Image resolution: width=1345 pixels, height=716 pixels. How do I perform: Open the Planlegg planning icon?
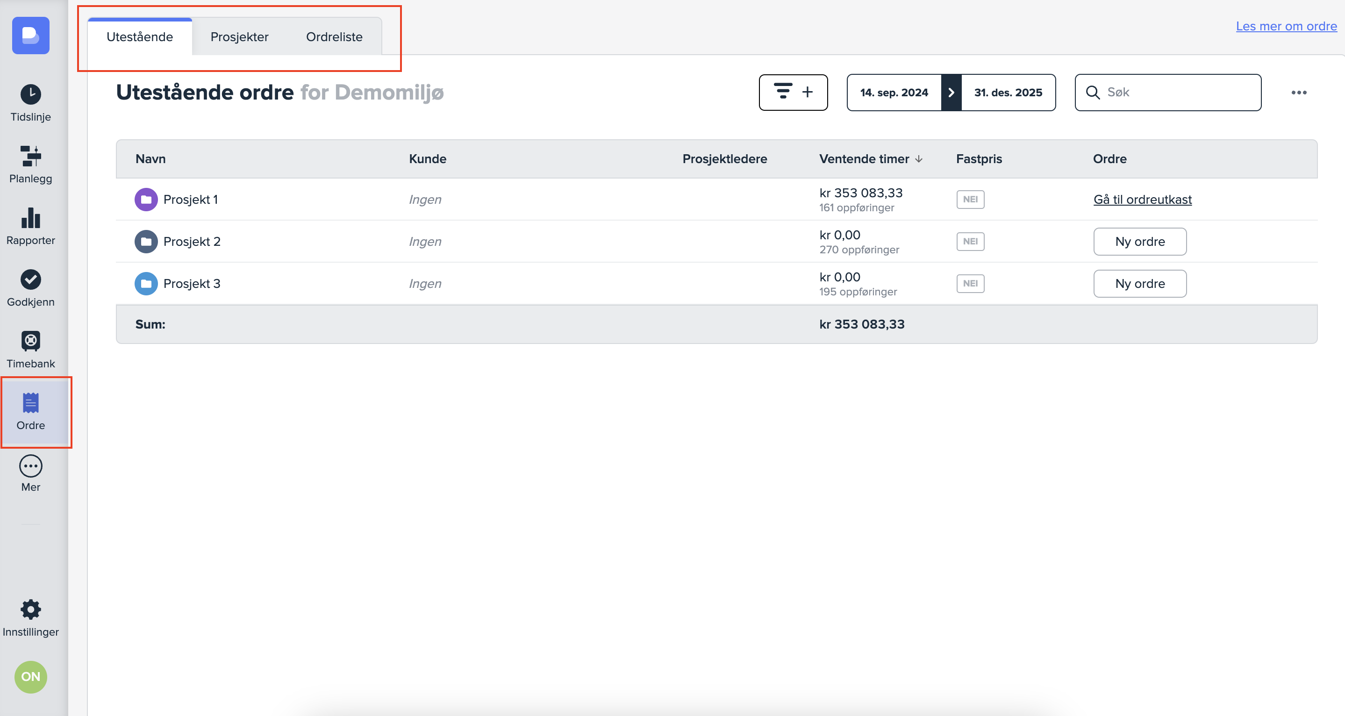(x=31, y=156)
